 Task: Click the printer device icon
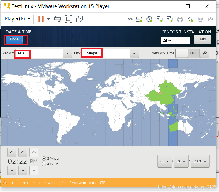tap(180, 19)
